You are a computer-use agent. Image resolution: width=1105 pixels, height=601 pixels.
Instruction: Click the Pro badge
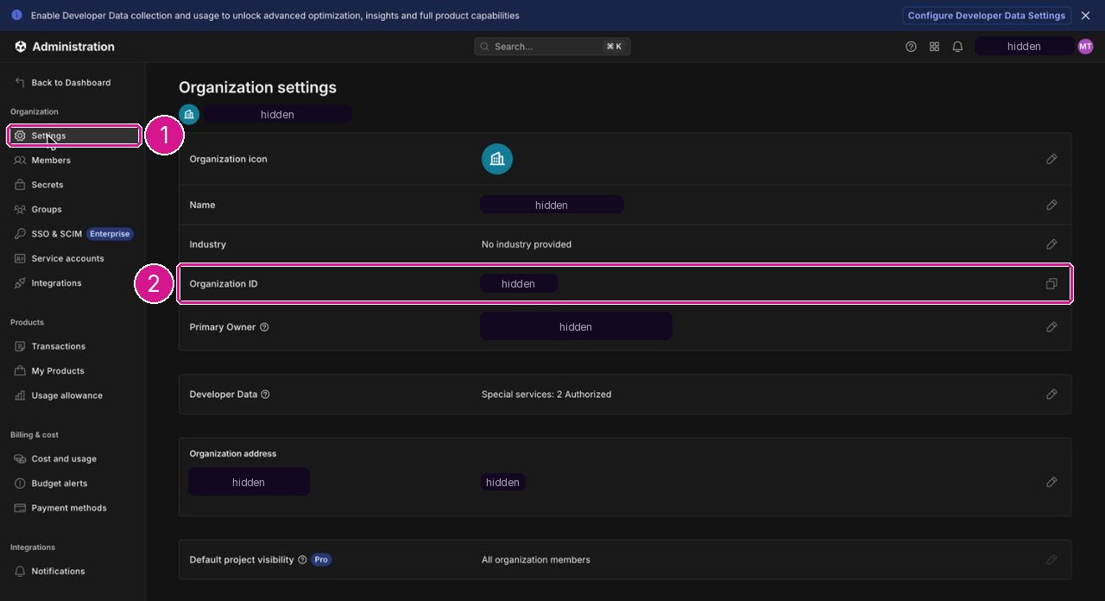click(x=321, y=560)
